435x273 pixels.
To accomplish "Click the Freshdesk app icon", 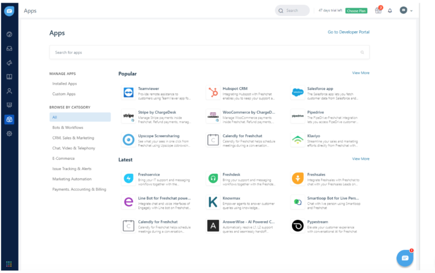I will (213, 178).
